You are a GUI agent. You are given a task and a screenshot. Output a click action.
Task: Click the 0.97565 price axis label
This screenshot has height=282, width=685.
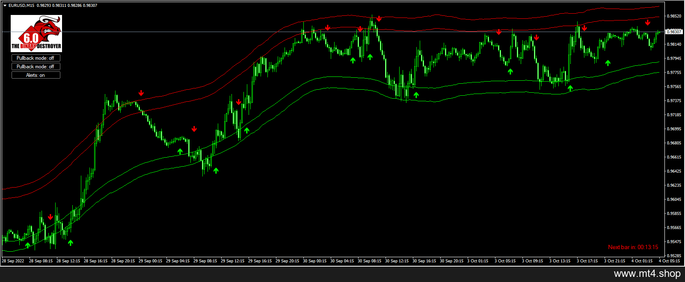[x=674, y=87]
